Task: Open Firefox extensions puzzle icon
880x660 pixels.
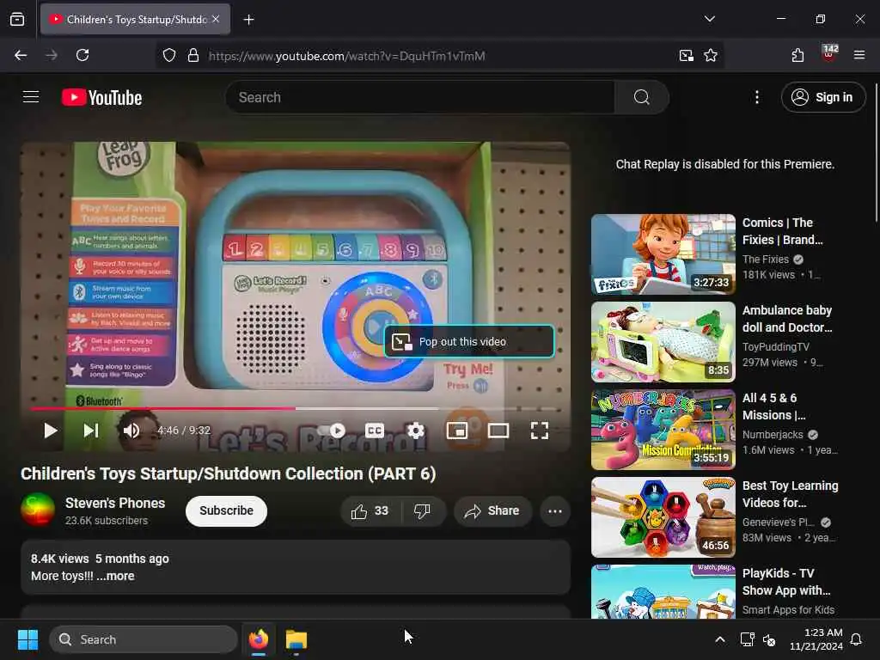Action: 797,55
